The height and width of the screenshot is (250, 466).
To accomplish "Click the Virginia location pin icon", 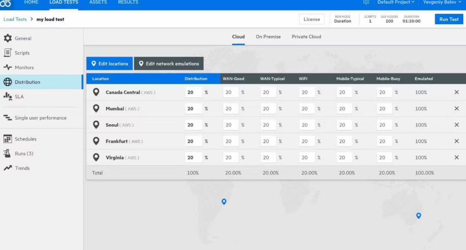I will (x=96, y=158).
